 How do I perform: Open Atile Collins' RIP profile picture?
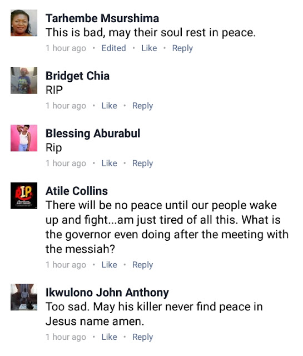[x=24, y=196]
